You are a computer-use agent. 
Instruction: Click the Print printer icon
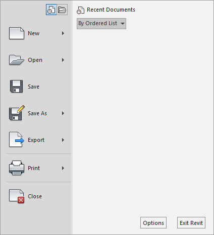(x=17, y=168)
